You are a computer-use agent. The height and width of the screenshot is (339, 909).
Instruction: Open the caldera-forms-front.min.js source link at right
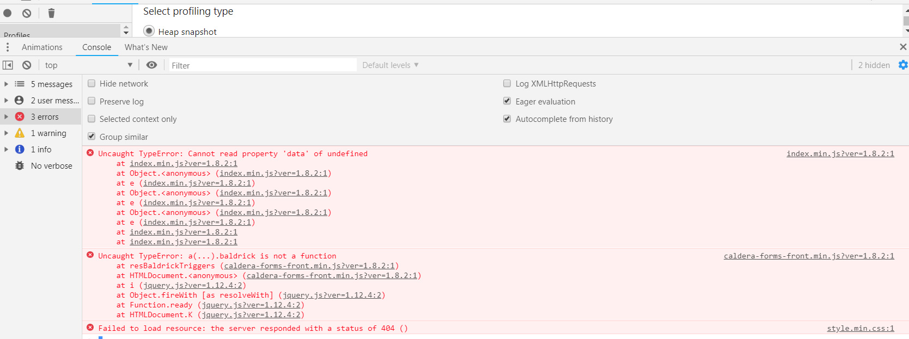click(809, 256)
